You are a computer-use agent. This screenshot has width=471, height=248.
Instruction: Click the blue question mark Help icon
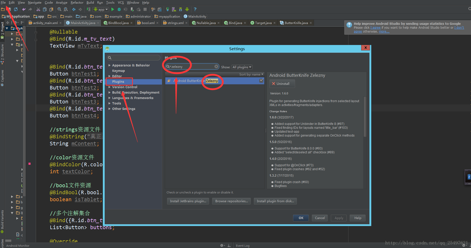[195, 9]
